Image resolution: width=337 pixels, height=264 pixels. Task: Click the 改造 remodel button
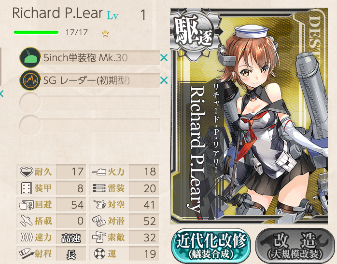[x=295, y=246]
